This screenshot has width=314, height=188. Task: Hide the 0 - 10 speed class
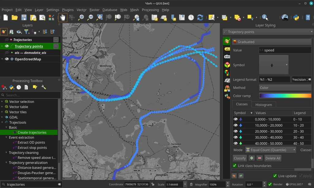pos(235,119)
